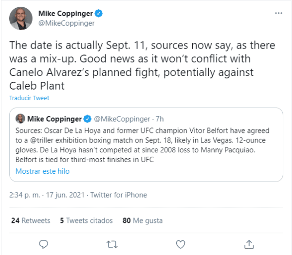This screenshot has height=255, width=292.
Task: Open the share tweet icon
Action: 249,243
